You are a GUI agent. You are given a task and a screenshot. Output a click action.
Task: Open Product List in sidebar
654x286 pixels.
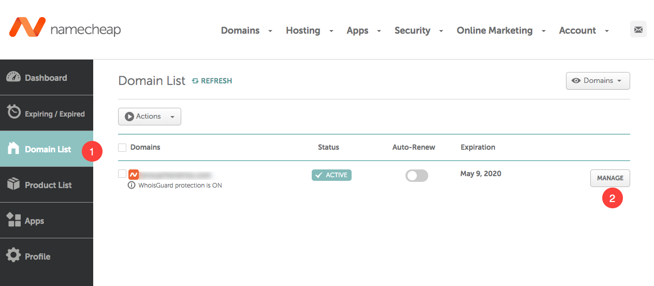coord(47,184)
